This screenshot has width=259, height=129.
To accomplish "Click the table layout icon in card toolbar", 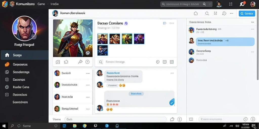I will (164, 62).
